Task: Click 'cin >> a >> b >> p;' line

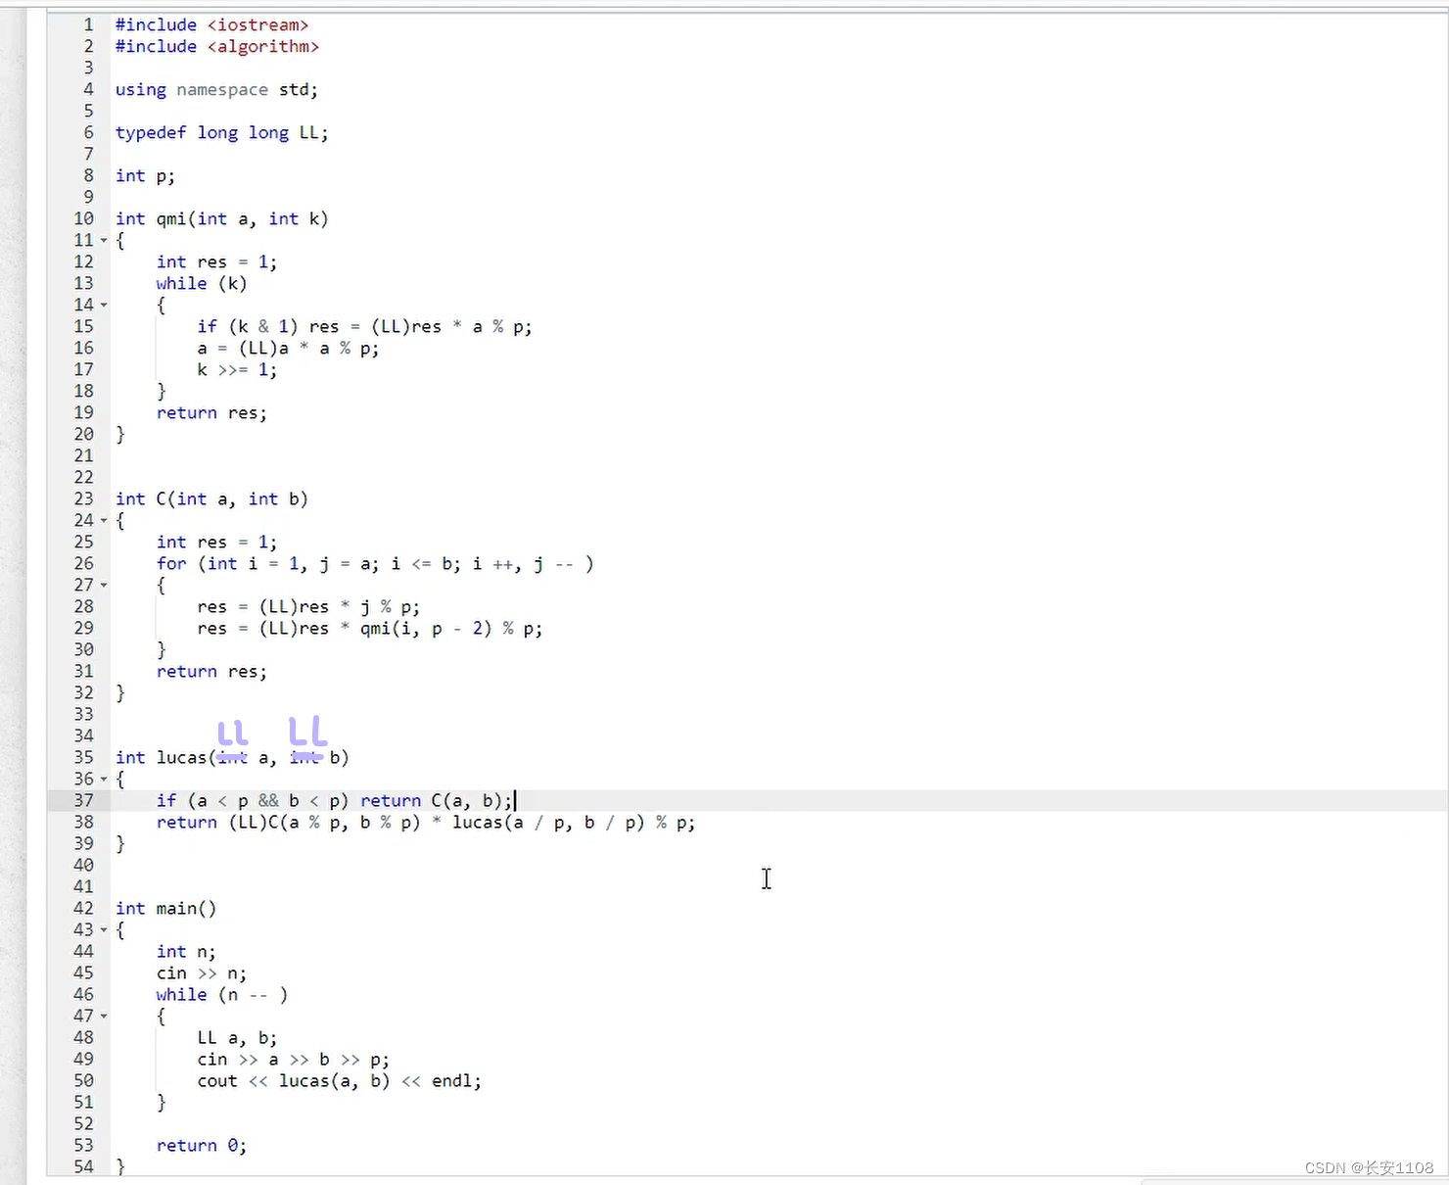Action: pos(293,1059)
